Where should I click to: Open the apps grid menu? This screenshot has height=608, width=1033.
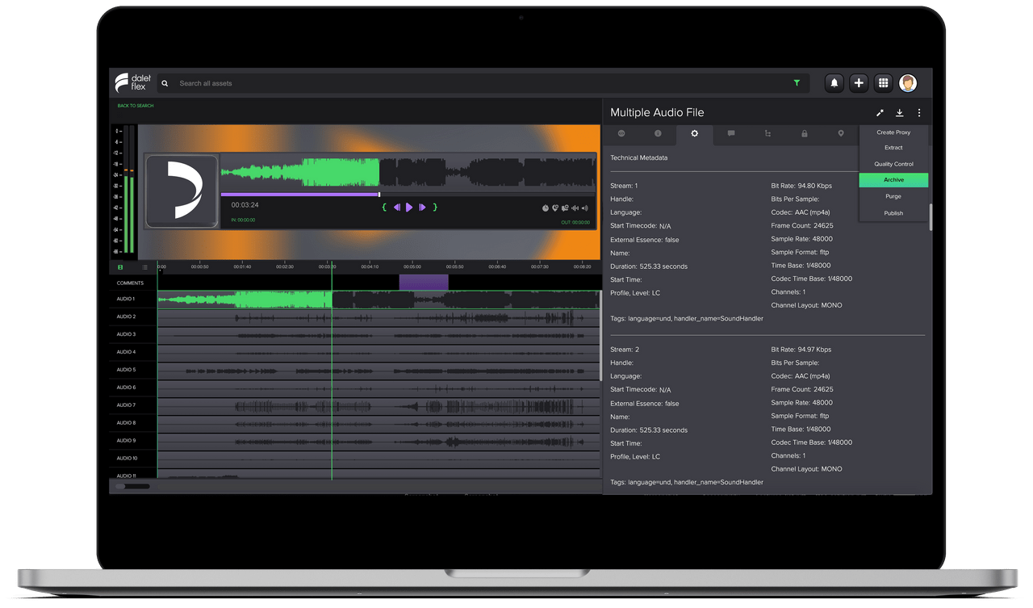pyautogui.click(x=883, y=83)
